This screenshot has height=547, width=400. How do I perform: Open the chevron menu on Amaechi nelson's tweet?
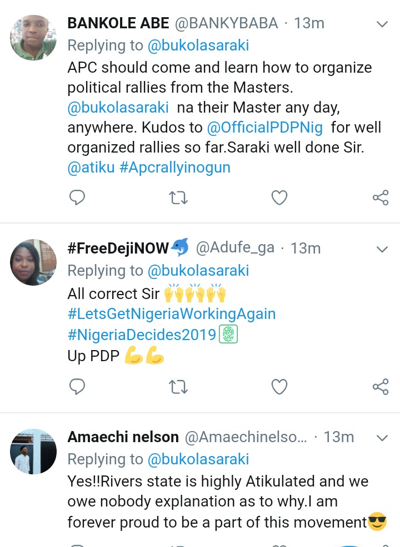[382, 438]
